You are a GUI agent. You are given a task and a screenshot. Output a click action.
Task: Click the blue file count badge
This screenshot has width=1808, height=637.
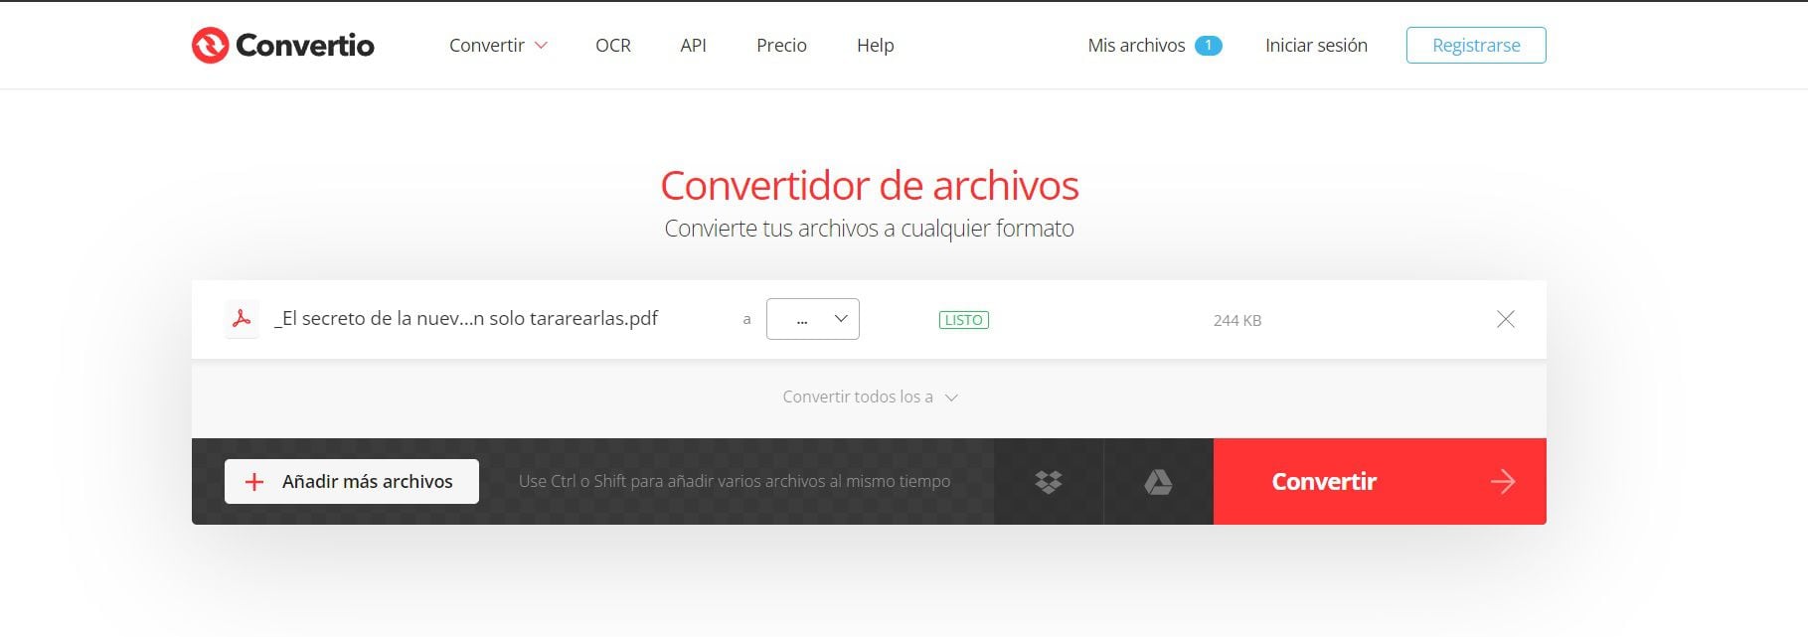point(1208,46)
